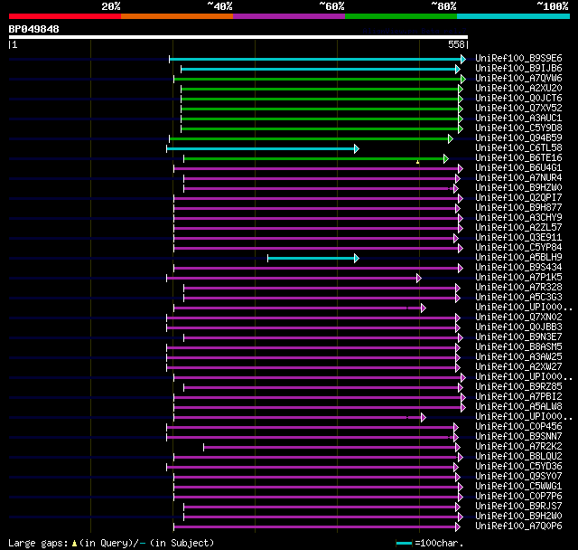
Task: Click hit label UniRef100_C5WWG1
Action: pyautogui.click(x=518, y=487)
